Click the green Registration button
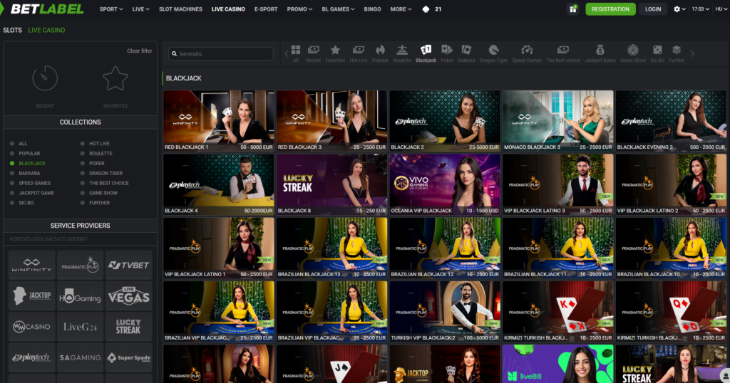This screenshot has width=730, height=383. tap(610, 9)
